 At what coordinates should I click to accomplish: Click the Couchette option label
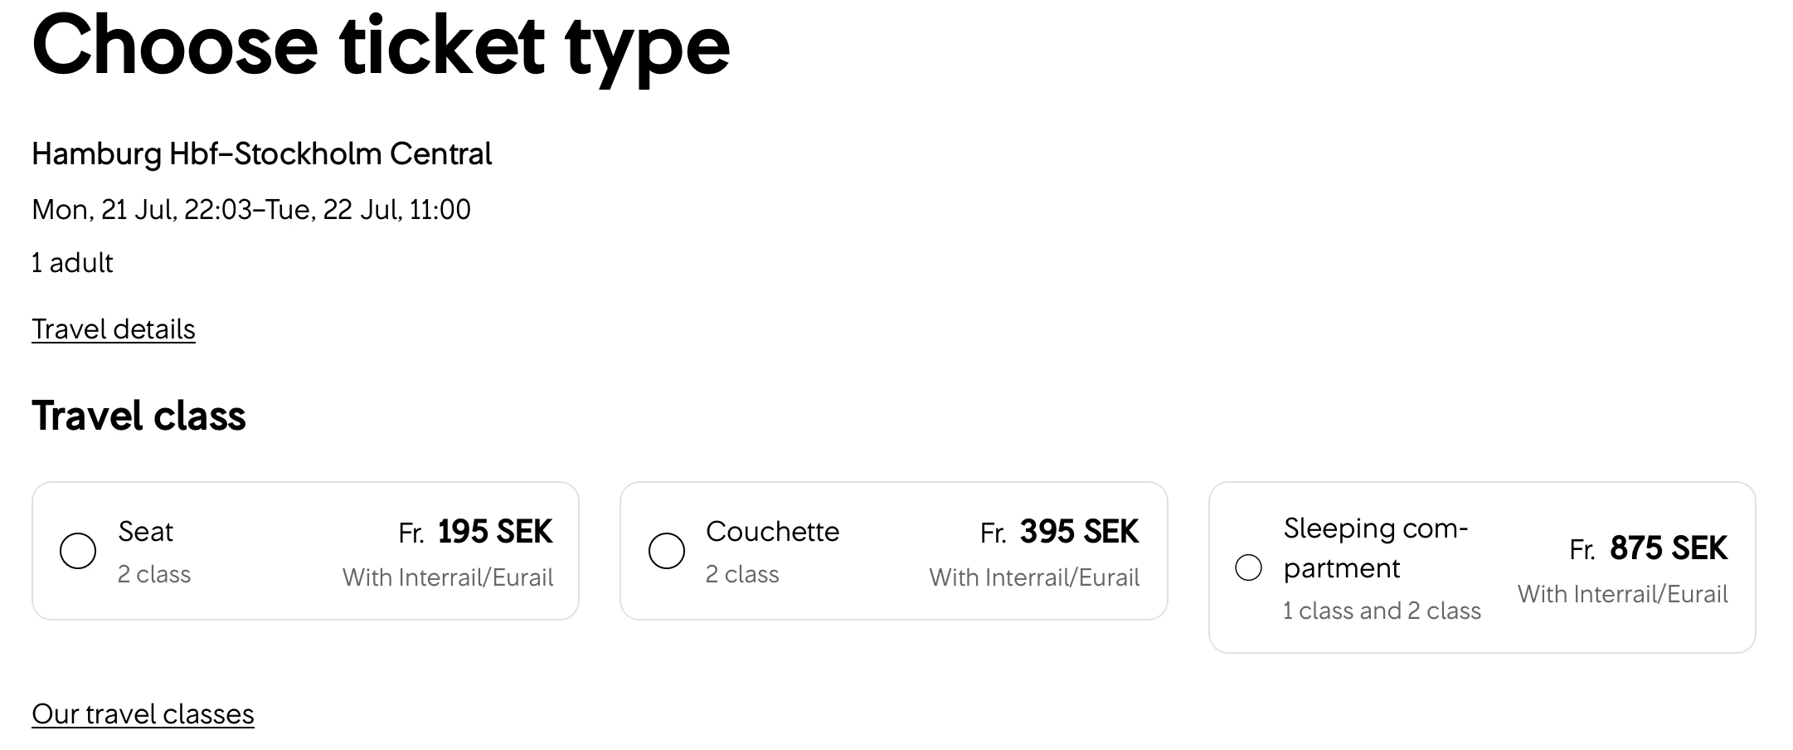coord(772,532)
